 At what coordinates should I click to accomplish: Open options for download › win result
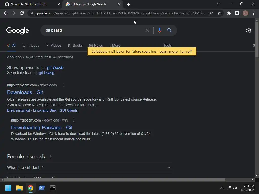(x=74, y=120)
